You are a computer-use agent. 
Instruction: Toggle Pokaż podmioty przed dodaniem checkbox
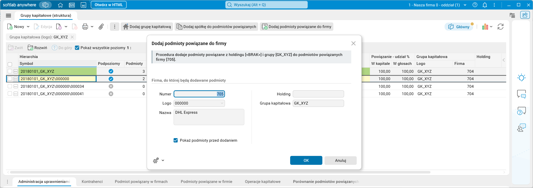click(176, 140)
